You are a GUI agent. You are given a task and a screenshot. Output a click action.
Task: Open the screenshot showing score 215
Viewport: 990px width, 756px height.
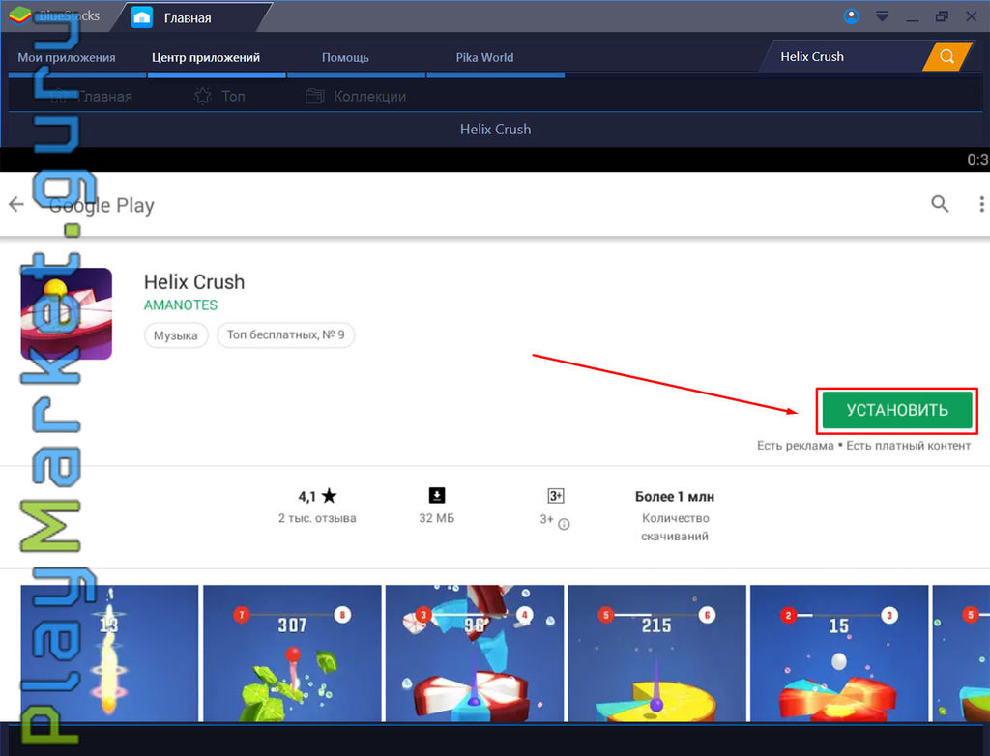(x=656, y=654)
